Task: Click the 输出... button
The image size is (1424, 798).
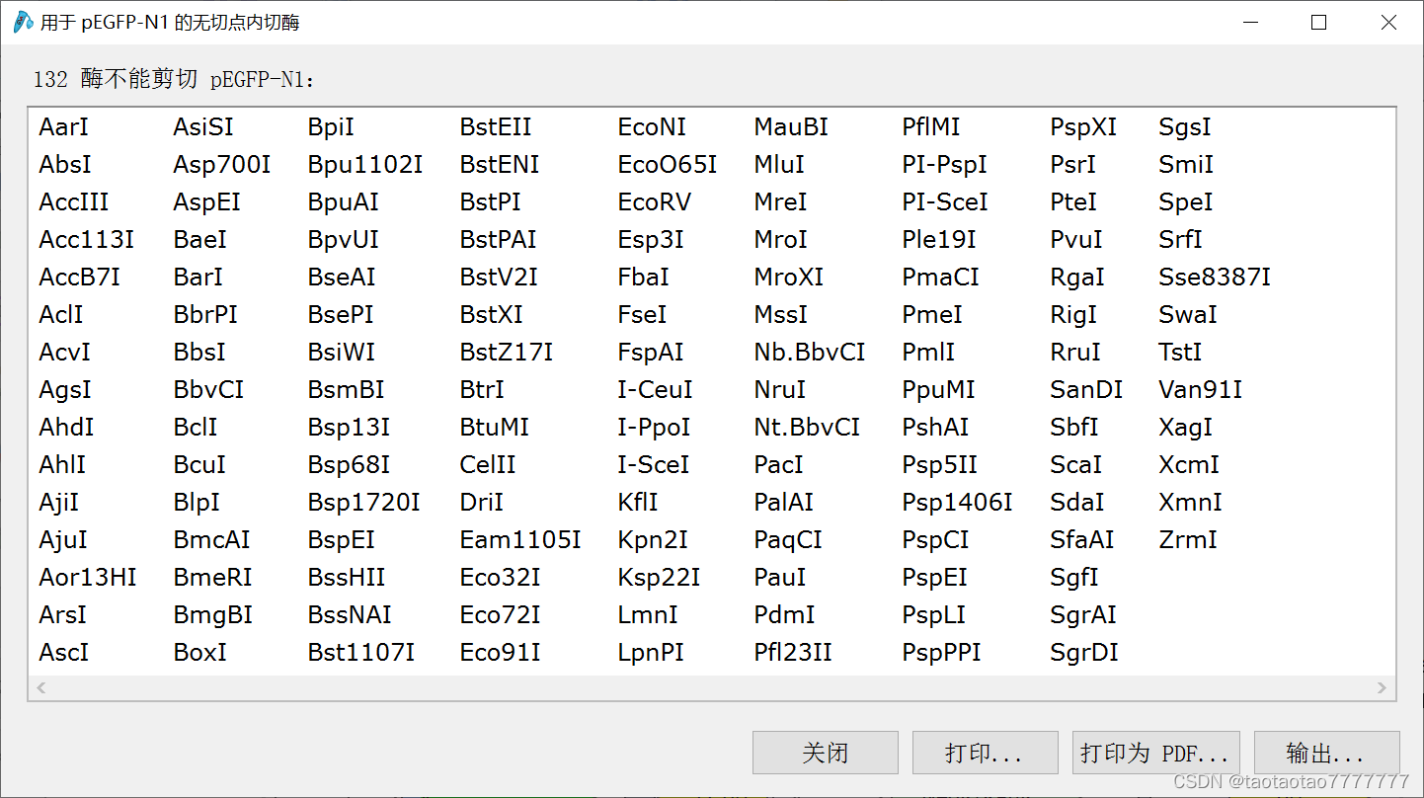Action: 1327,754
